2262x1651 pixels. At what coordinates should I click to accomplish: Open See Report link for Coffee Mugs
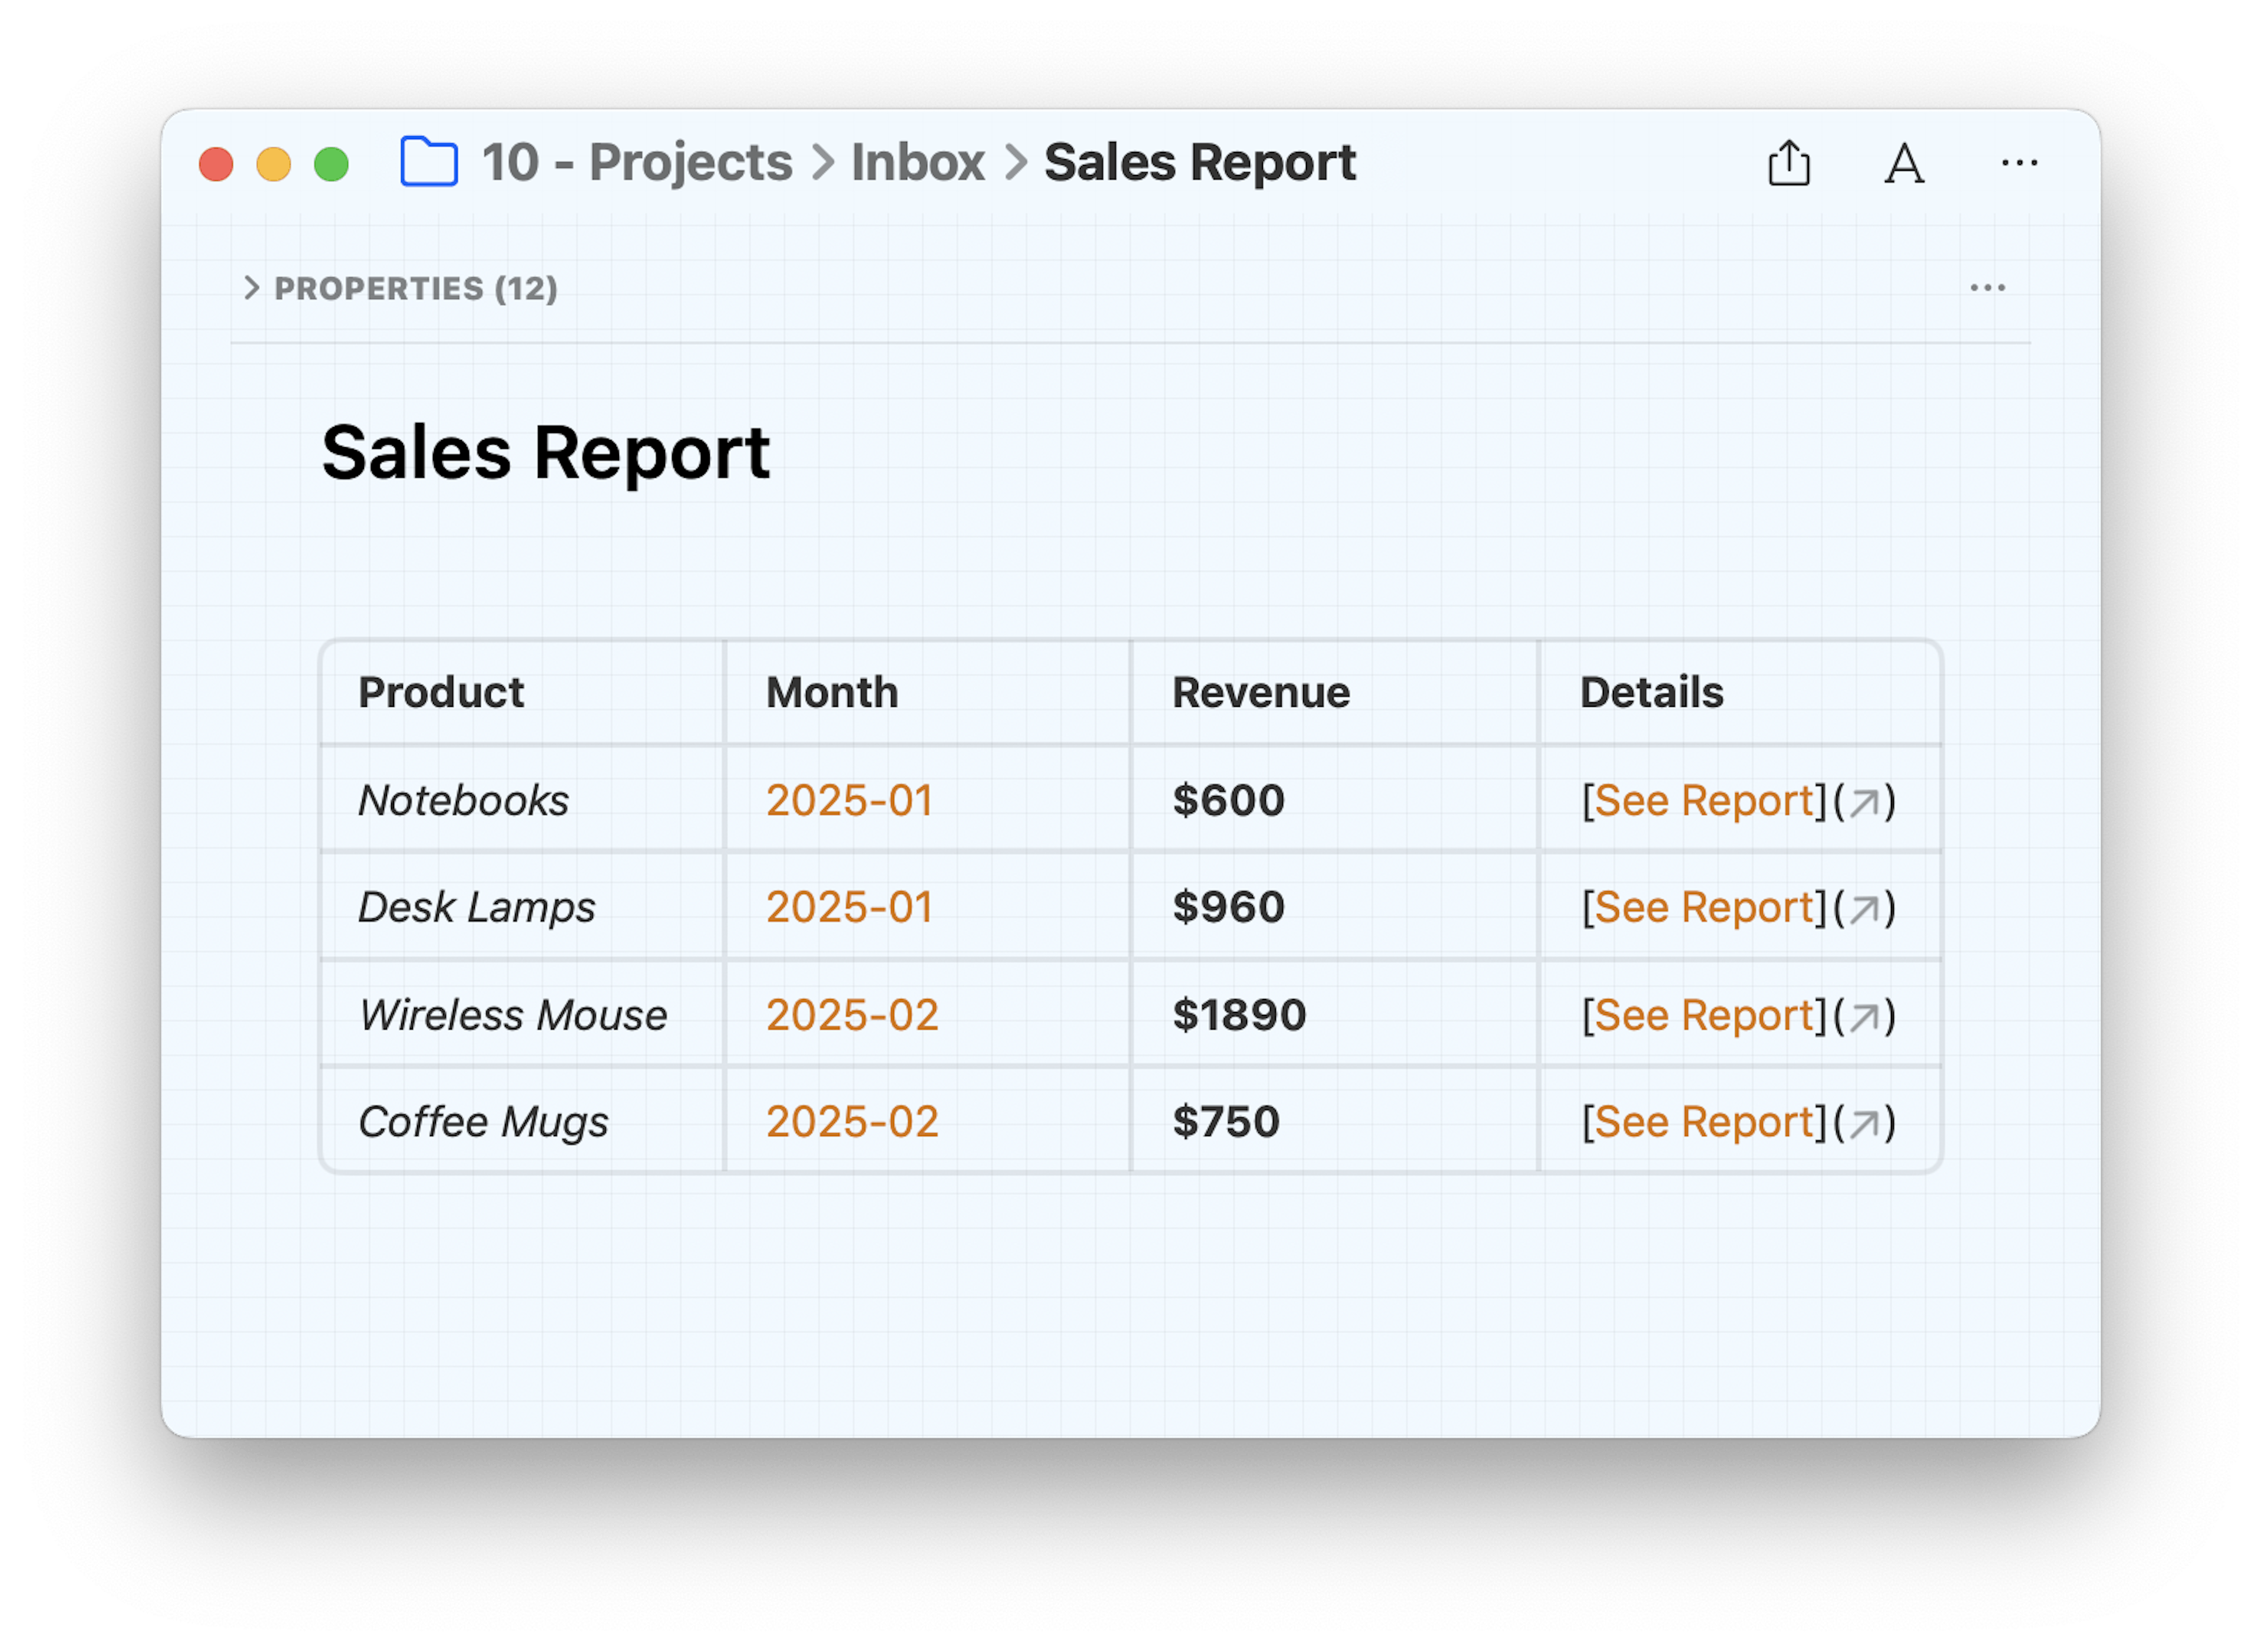point(1703,1122)
